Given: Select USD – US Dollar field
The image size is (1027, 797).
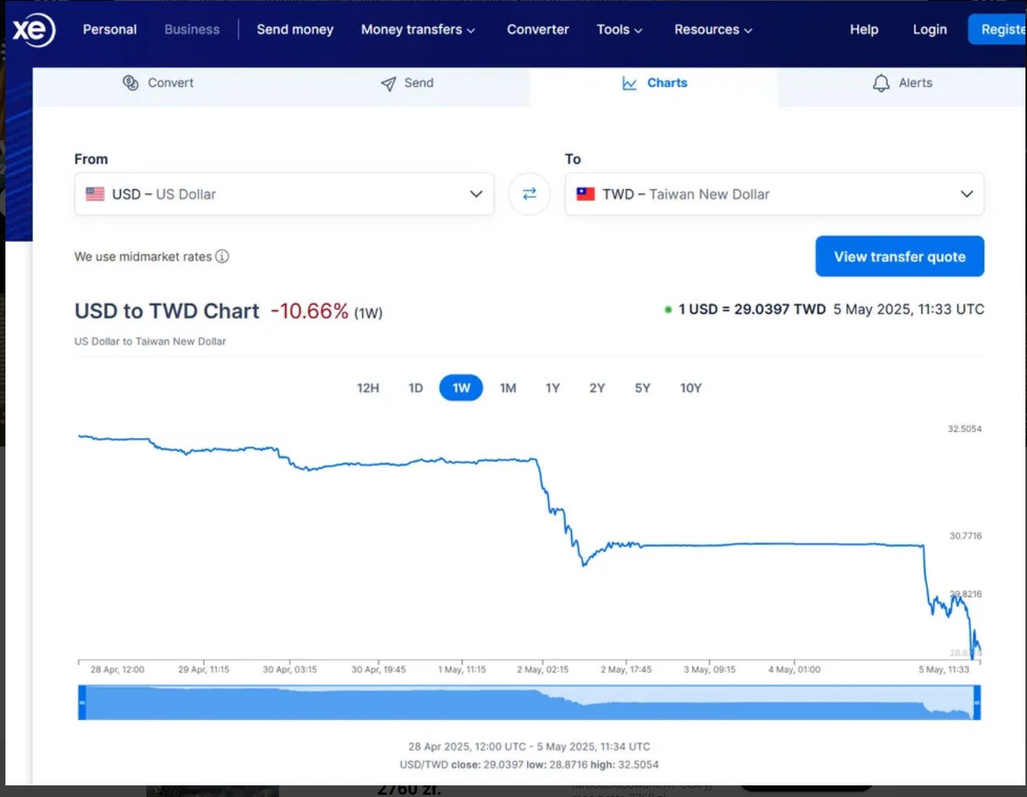Looking at the screenshot, I should pyautogui.click(x=284, y=194).
